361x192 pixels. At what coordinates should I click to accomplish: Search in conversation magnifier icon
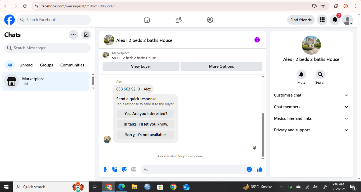[x=320, y=74]
